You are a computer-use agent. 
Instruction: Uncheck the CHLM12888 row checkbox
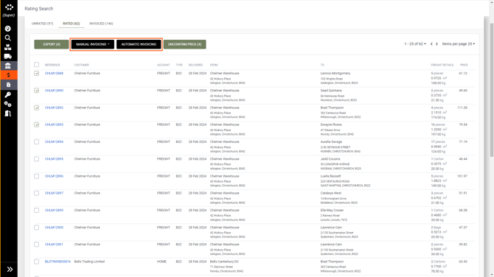click(x=37, y=74)
